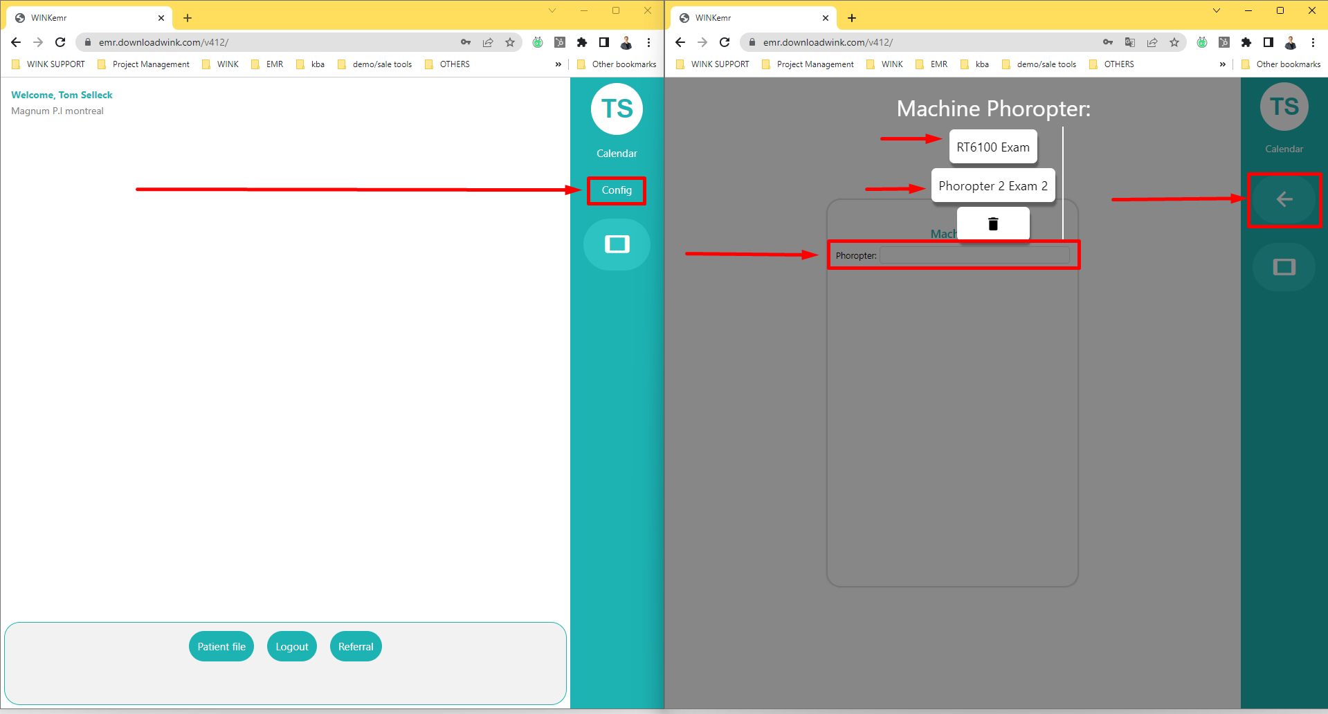Screen dimensions: 1328x714
Task: Reload page in left browser window
Action: pyautogui.click(x=60, y=42)
